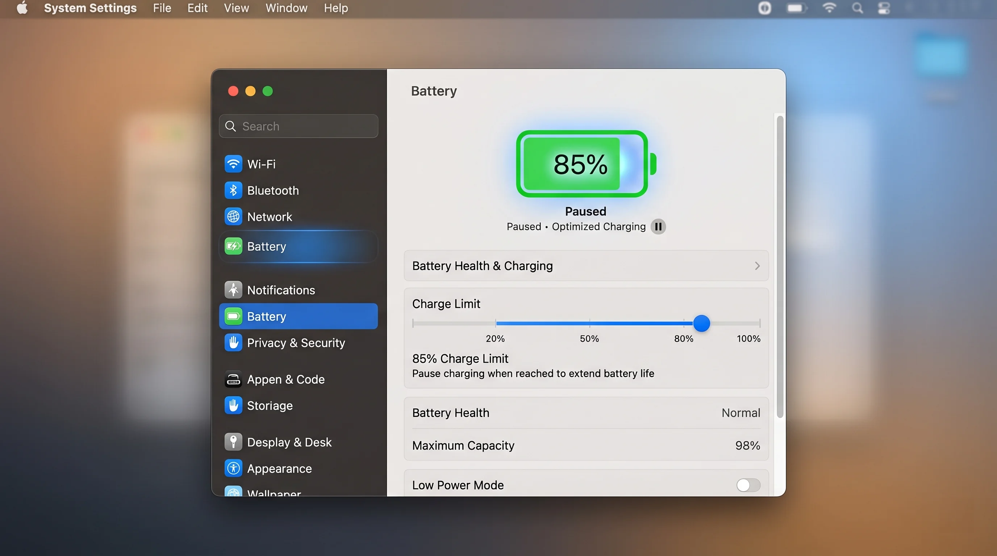Open Control Center from menu bar
997x556 pixels.
(x=884, y=8)
